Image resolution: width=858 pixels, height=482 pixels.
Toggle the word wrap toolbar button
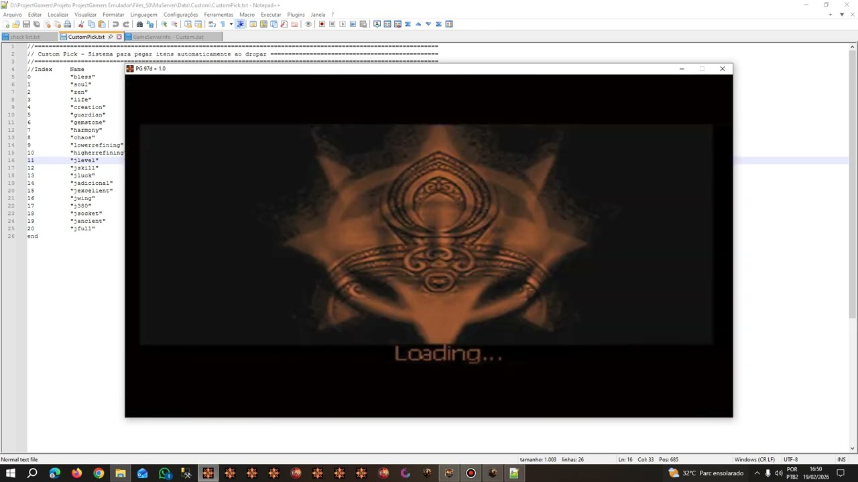pos(212,24)
